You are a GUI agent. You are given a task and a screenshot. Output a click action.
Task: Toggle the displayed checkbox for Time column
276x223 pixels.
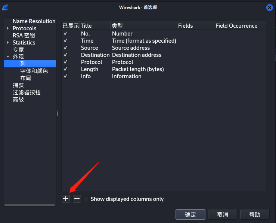[x=65, y=40]
